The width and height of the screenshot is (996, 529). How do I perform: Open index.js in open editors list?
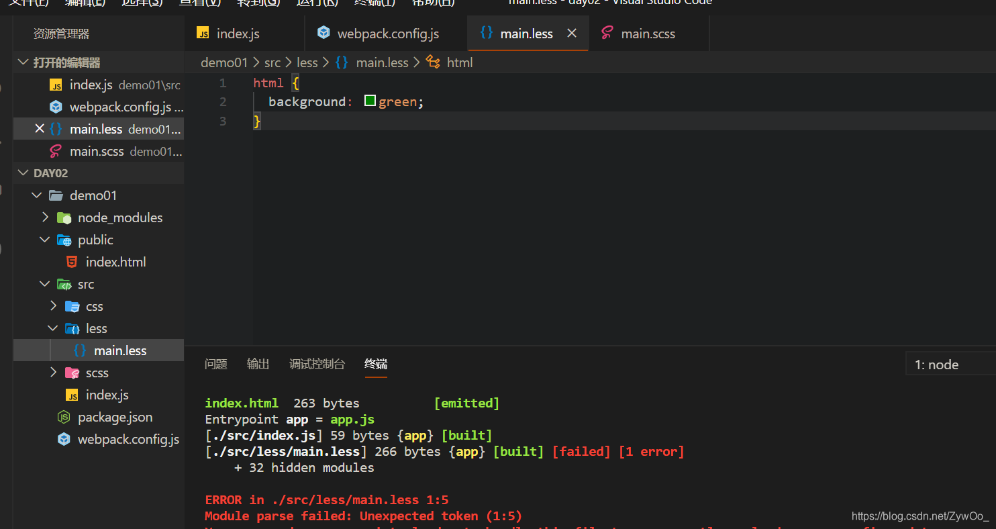[99, 85]
